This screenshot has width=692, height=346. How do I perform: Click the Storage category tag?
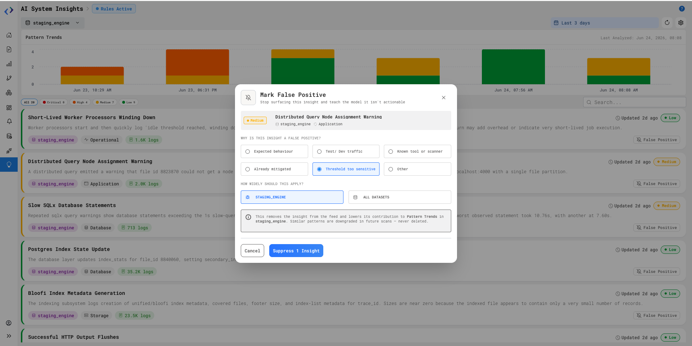96,315
